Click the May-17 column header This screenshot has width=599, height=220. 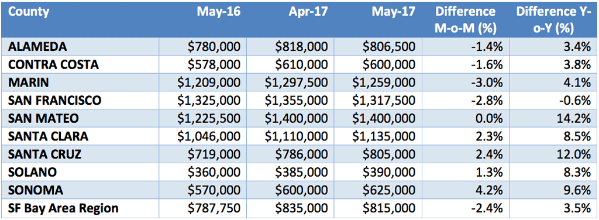(x=393, y=12)
